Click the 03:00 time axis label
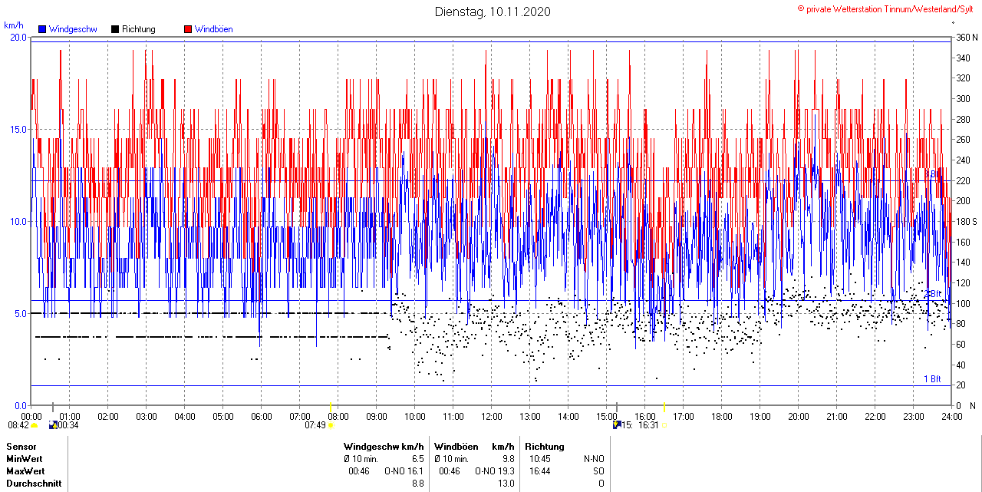Screen dimensions: 982x492 click(x=147, y=416)
